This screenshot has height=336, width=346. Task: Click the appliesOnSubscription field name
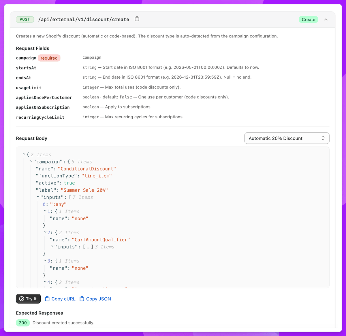click(x=43, y=107)
